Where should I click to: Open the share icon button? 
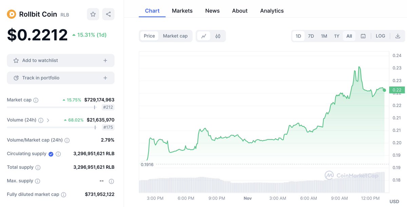(108, 14)
